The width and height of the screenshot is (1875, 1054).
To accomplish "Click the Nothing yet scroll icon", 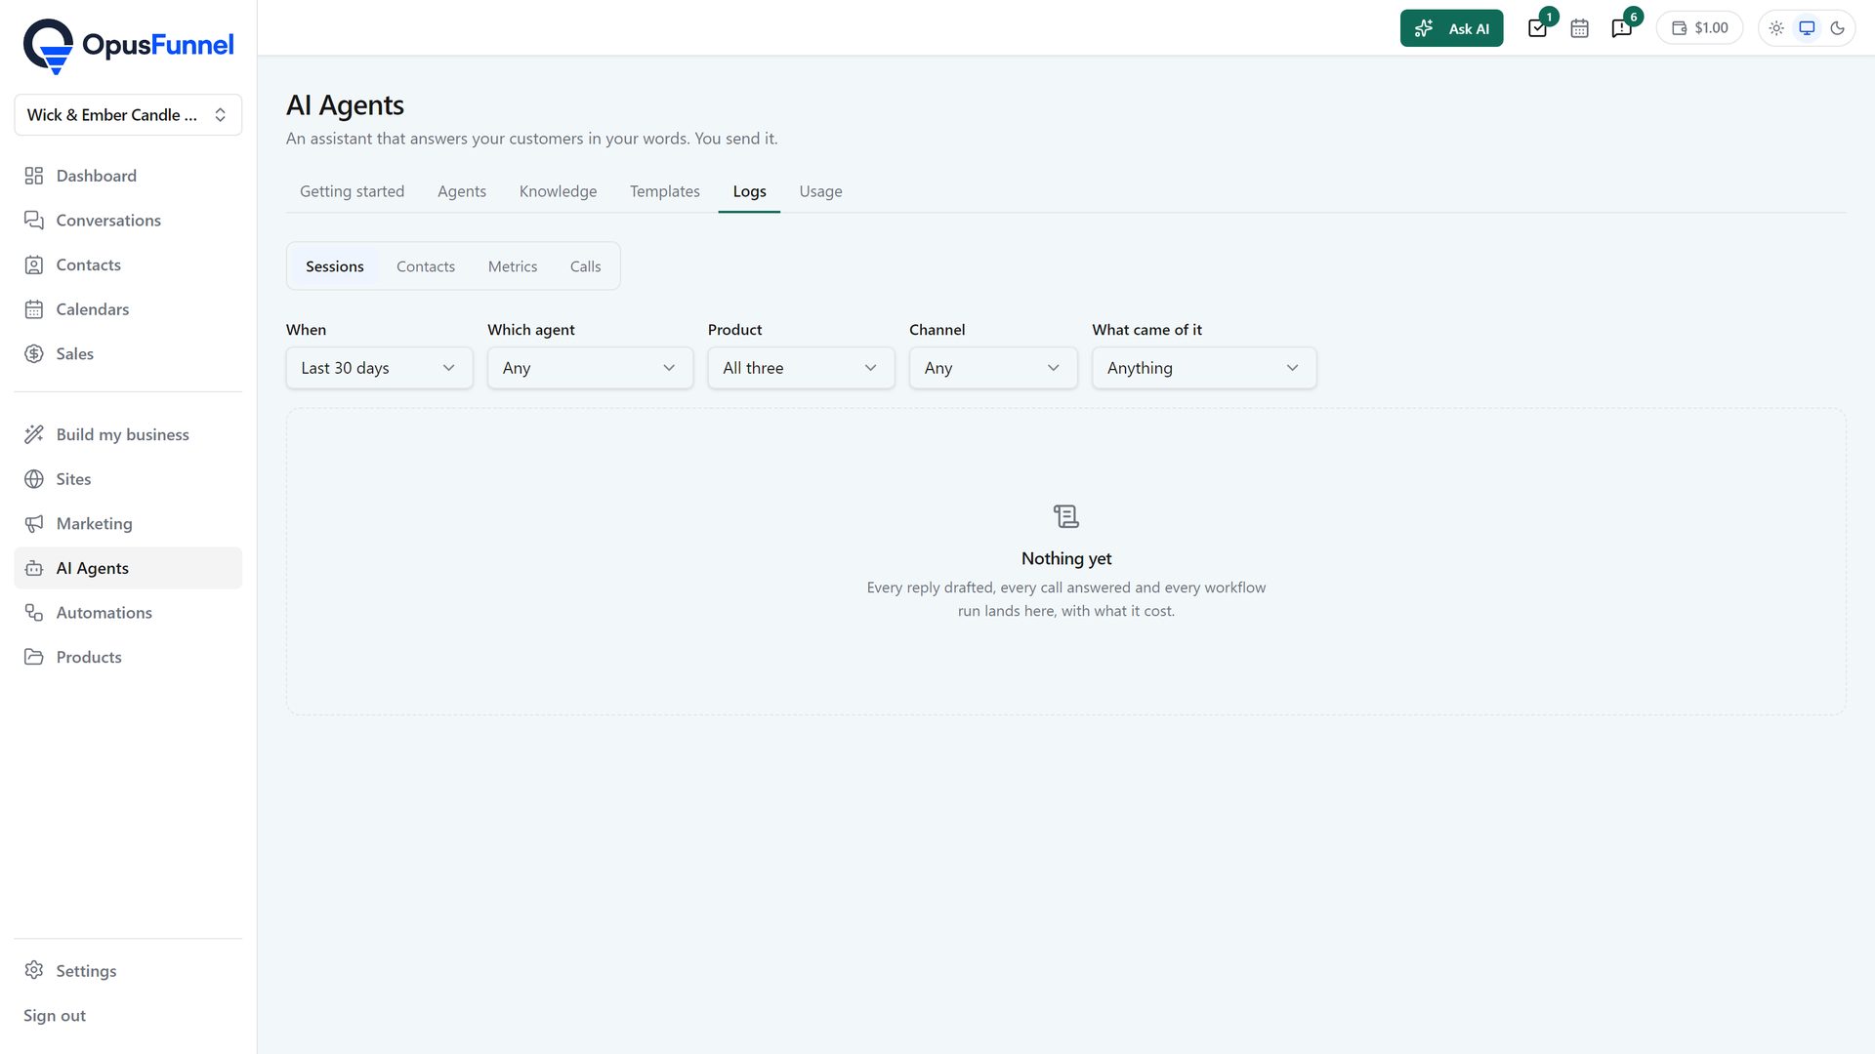I will (1066, 516).
